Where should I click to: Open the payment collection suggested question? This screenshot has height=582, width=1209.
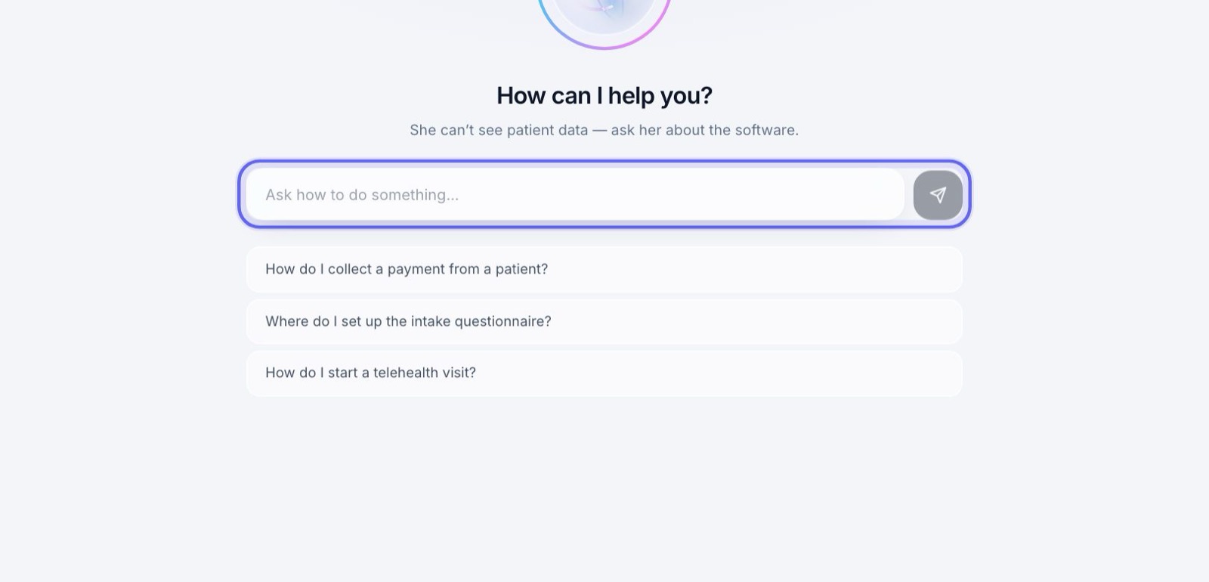coord(604,269)
